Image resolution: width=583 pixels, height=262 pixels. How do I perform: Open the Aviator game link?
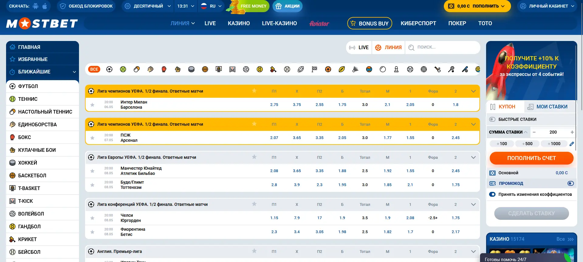coord(319,23)
